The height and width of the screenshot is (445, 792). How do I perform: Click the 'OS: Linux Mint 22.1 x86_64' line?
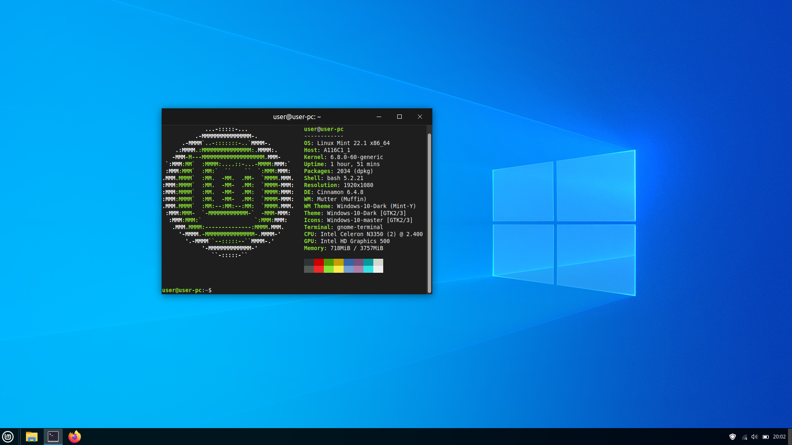coord(347,143)
